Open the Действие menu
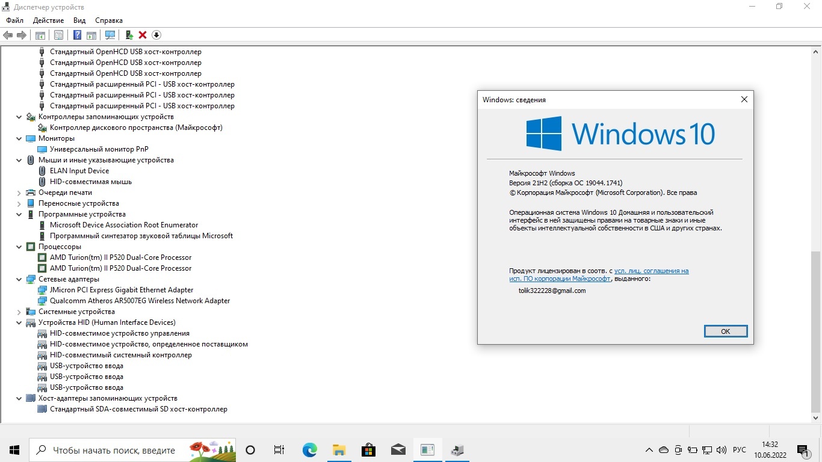The height and width of the screenshot is (462, 822). (49, 20)
